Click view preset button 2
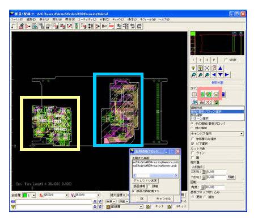This screenshot has height=224, width=258. tap(200, 60)
